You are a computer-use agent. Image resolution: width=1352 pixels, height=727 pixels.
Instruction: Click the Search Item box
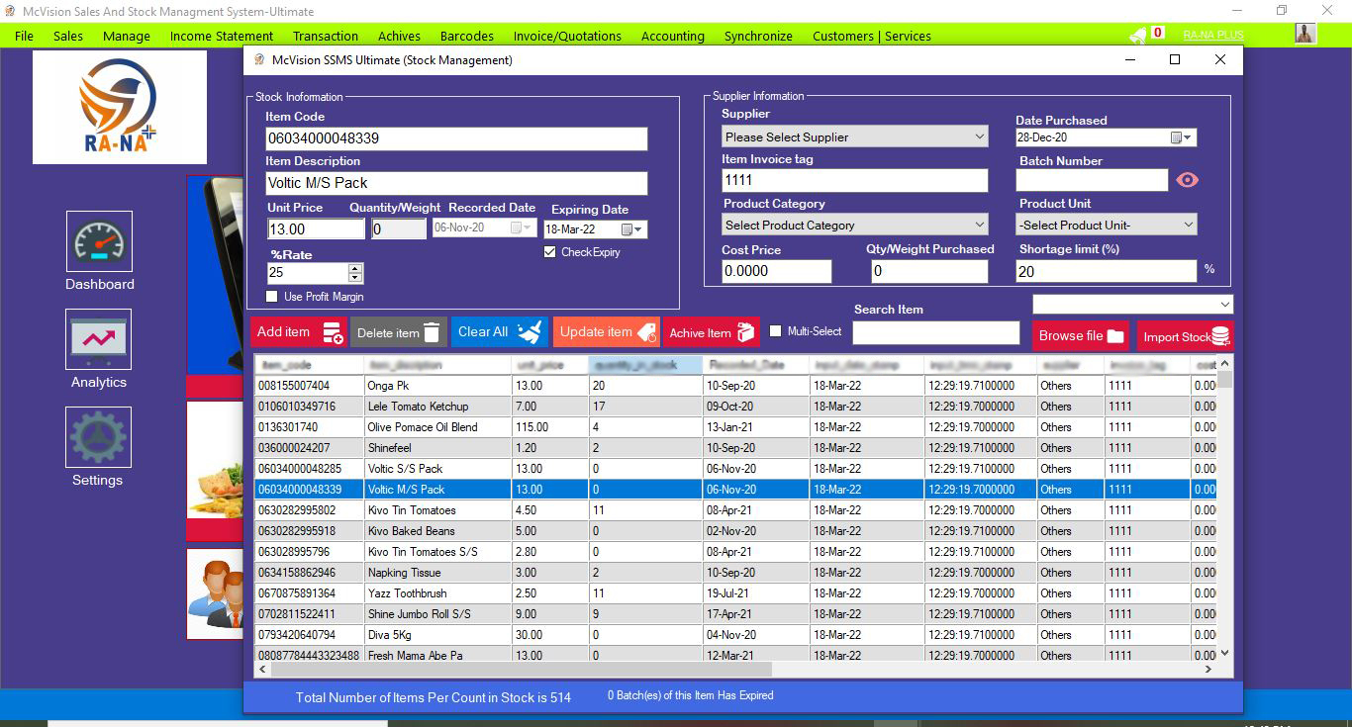click(x=935, y=333)
